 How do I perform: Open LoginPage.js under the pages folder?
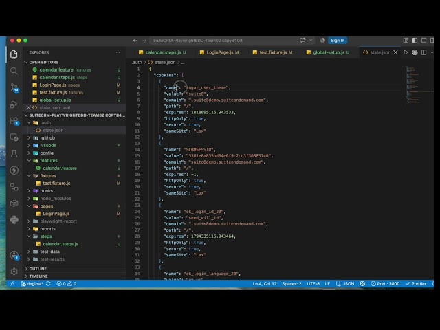tap(75, 214)
